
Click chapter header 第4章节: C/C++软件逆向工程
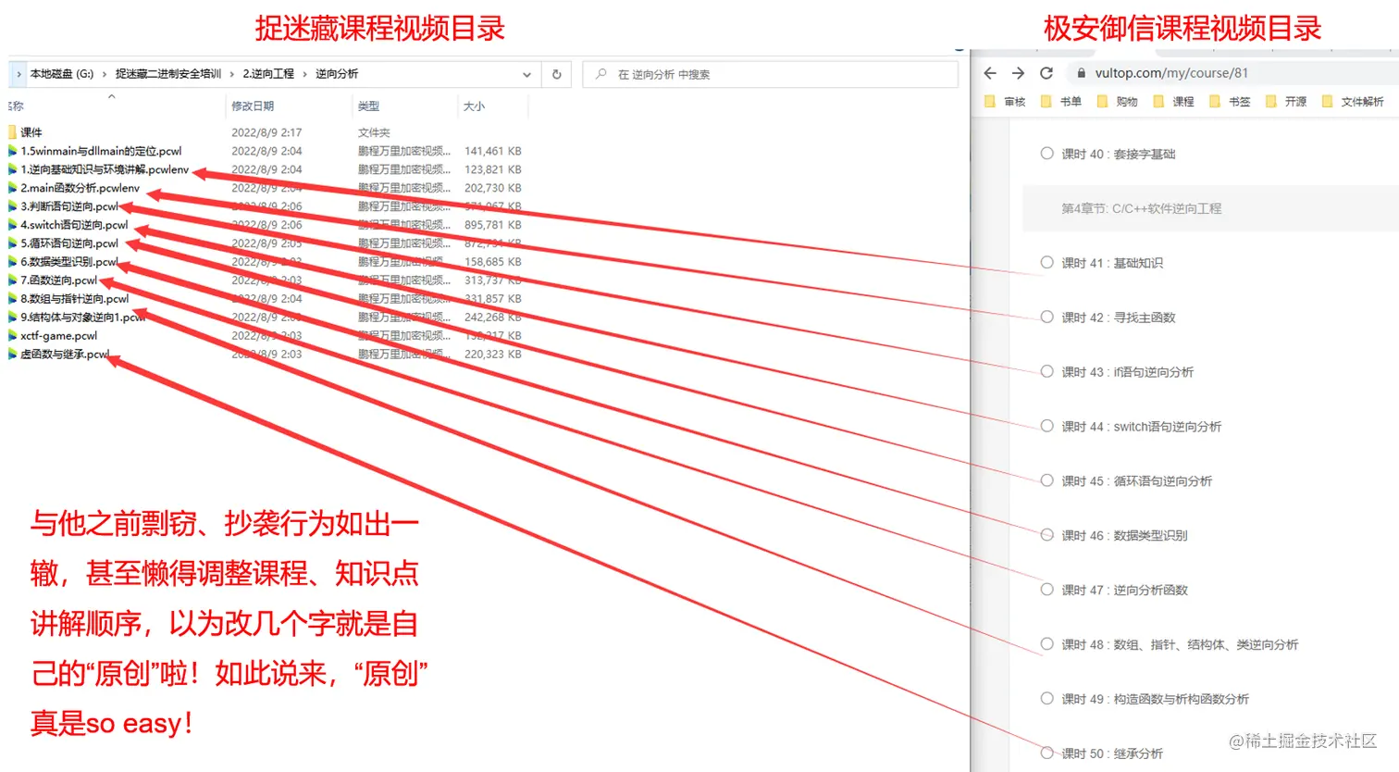coord(1142,208)
